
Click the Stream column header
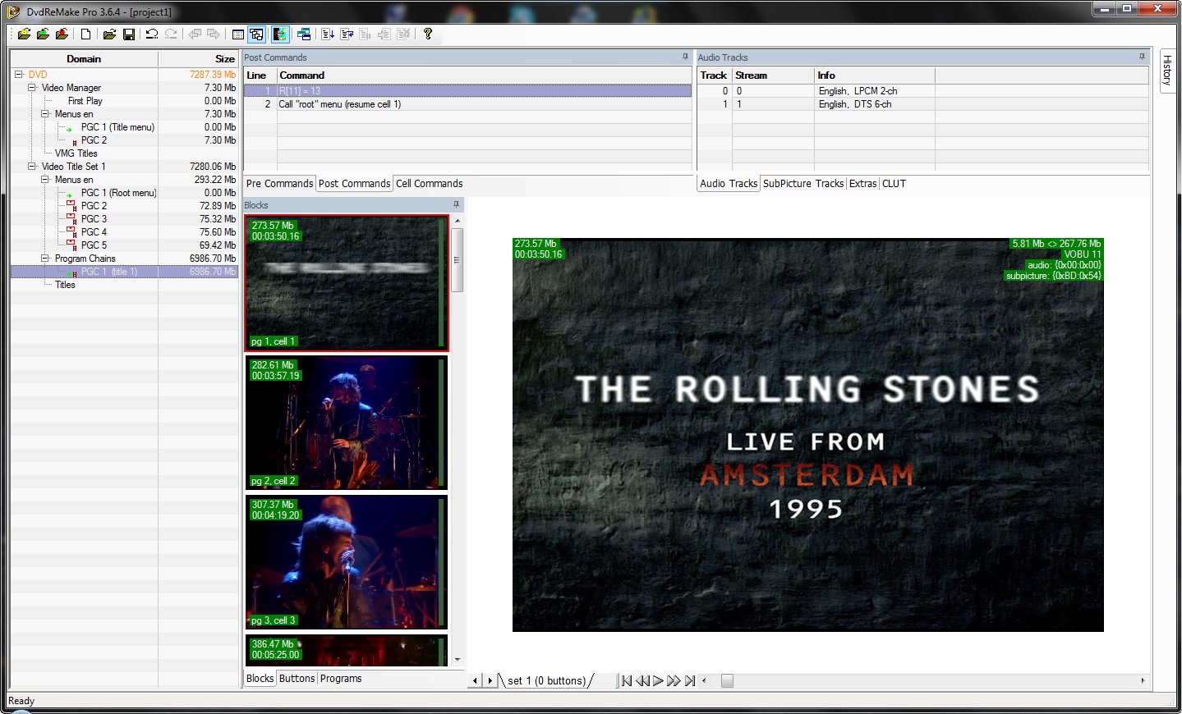tap(773, 76)
